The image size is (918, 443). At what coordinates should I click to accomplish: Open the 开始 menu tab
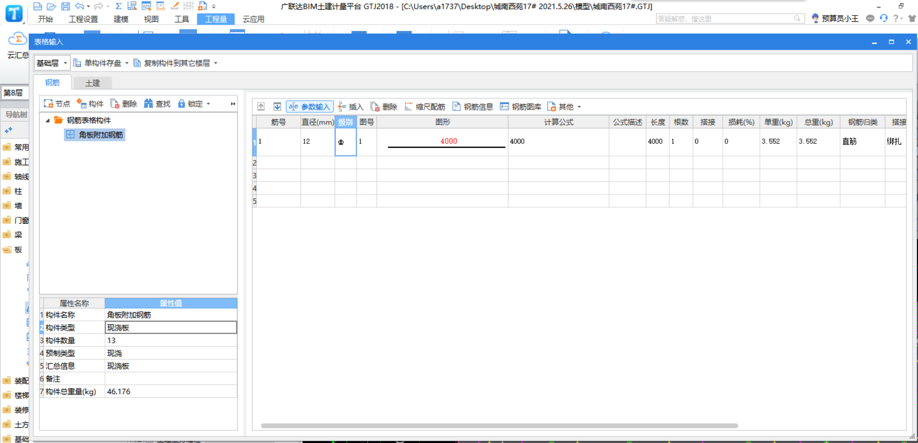[45, 19]
